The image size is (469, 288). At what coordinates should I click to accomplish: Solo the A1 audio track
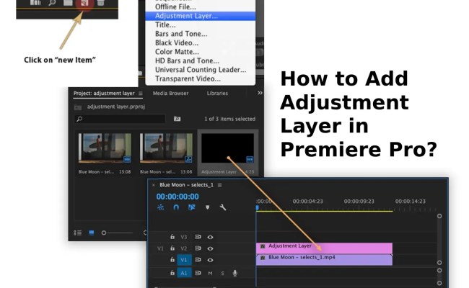tap(222, 273)
